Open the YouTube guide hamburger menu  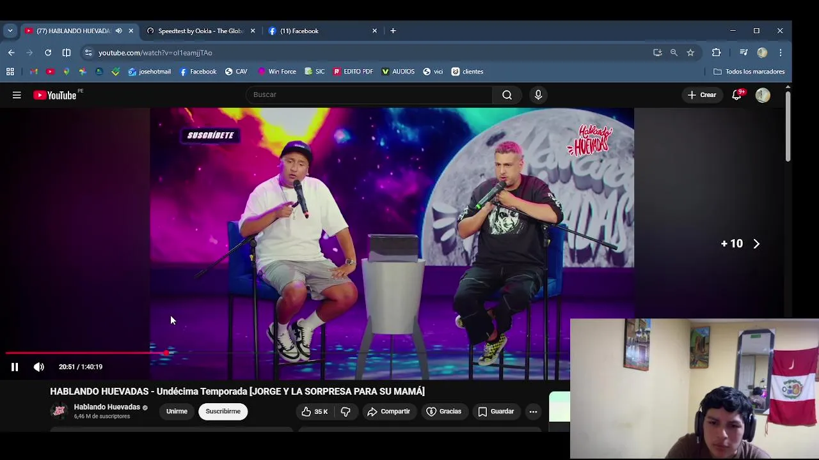click(17, 95)
